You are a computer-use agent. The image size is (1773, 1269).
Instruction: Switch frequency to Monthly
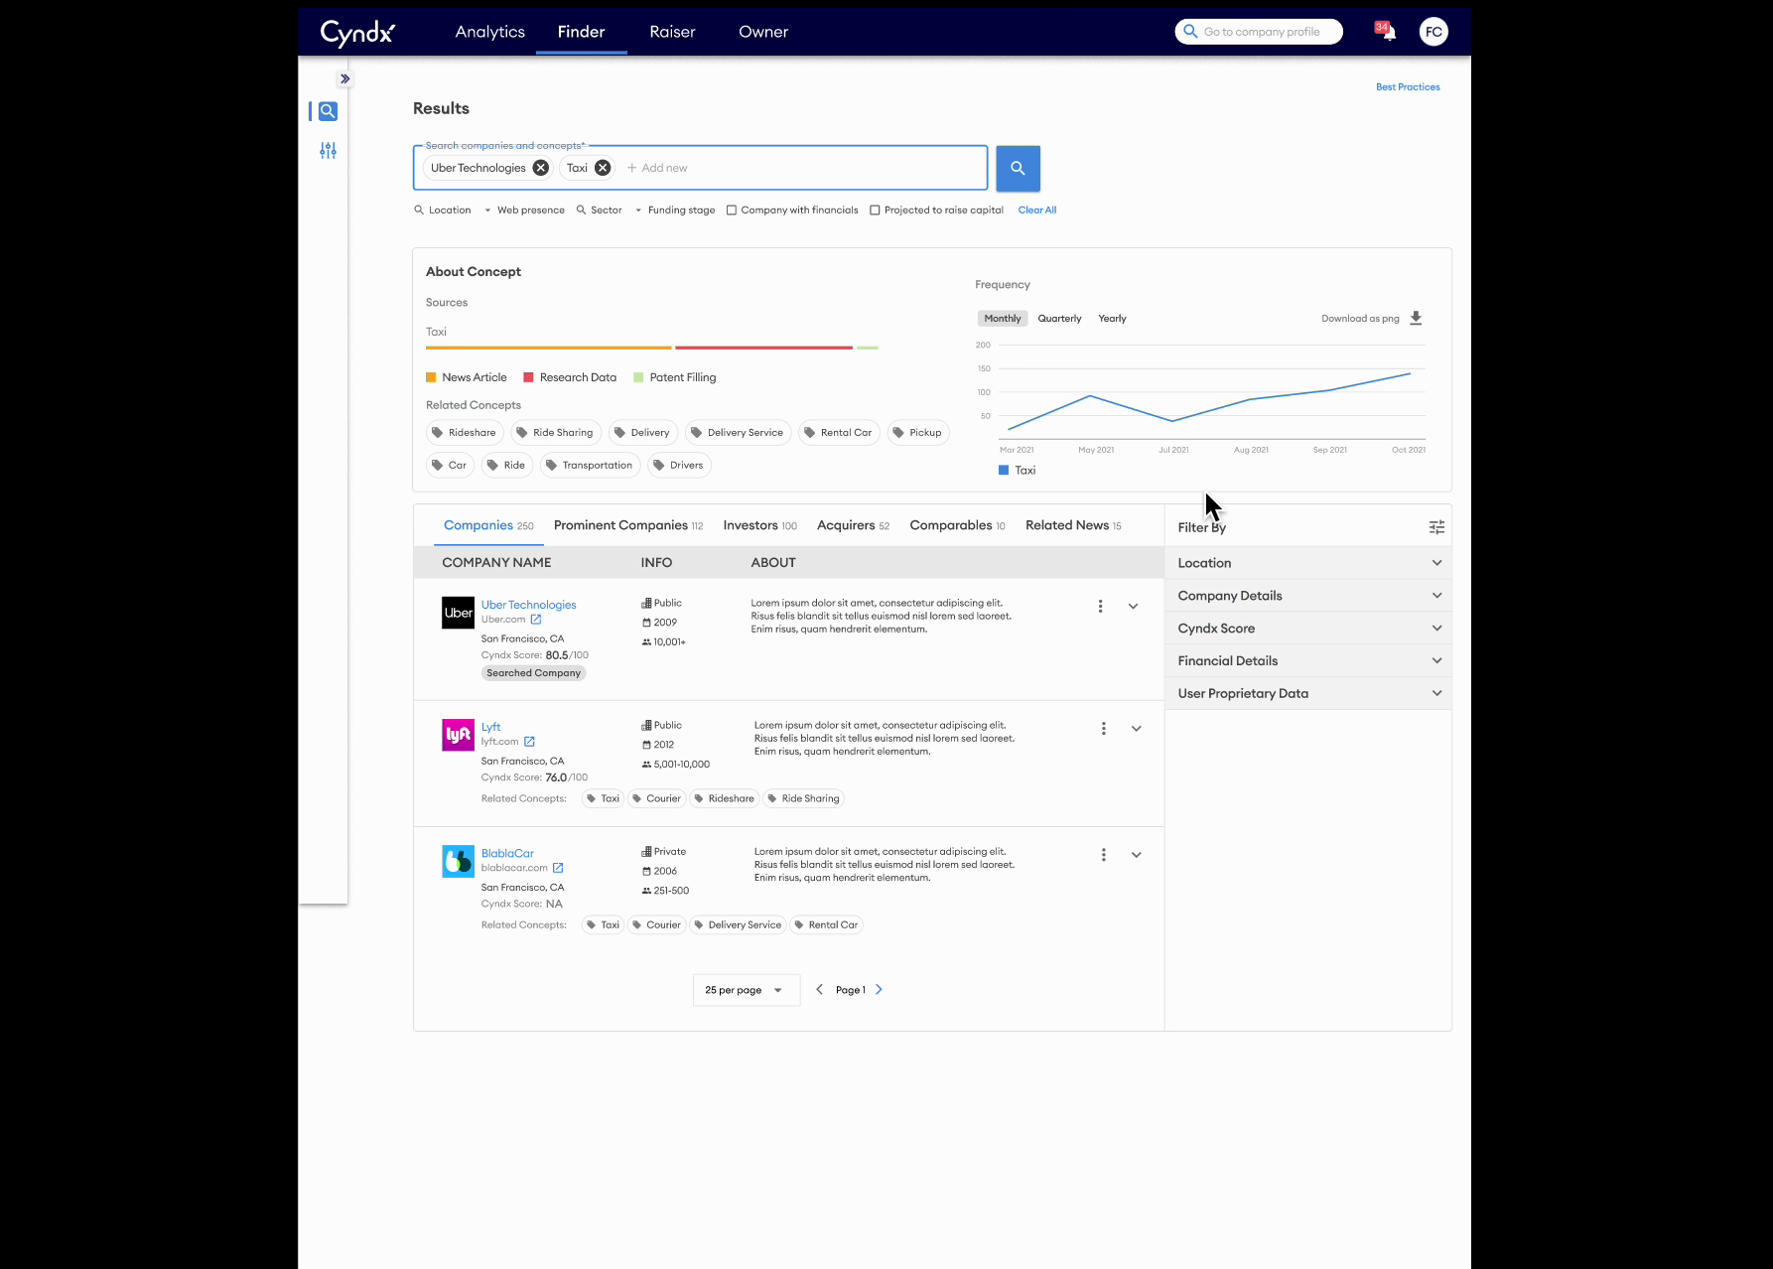(x=1003, y=319)
